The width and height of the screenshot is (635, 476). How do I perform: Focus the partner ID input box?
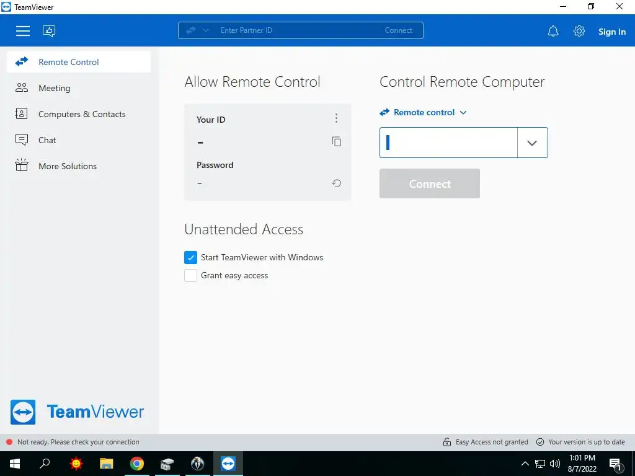(x=448, y=143)
